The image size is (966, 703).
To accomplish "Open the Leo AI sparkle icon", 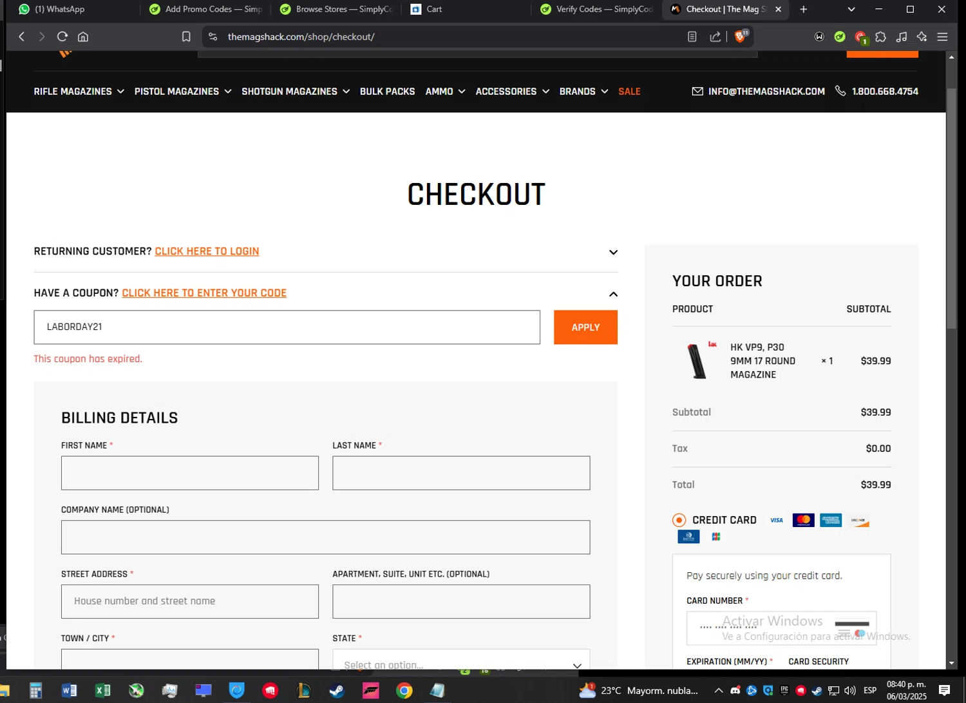I will pyautogui.click(x=922, y=37).
